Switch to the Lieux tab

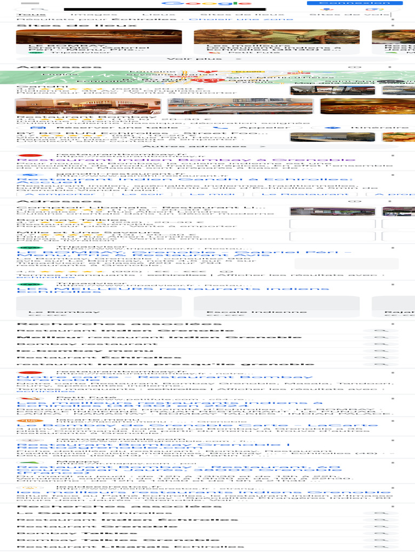159,15
